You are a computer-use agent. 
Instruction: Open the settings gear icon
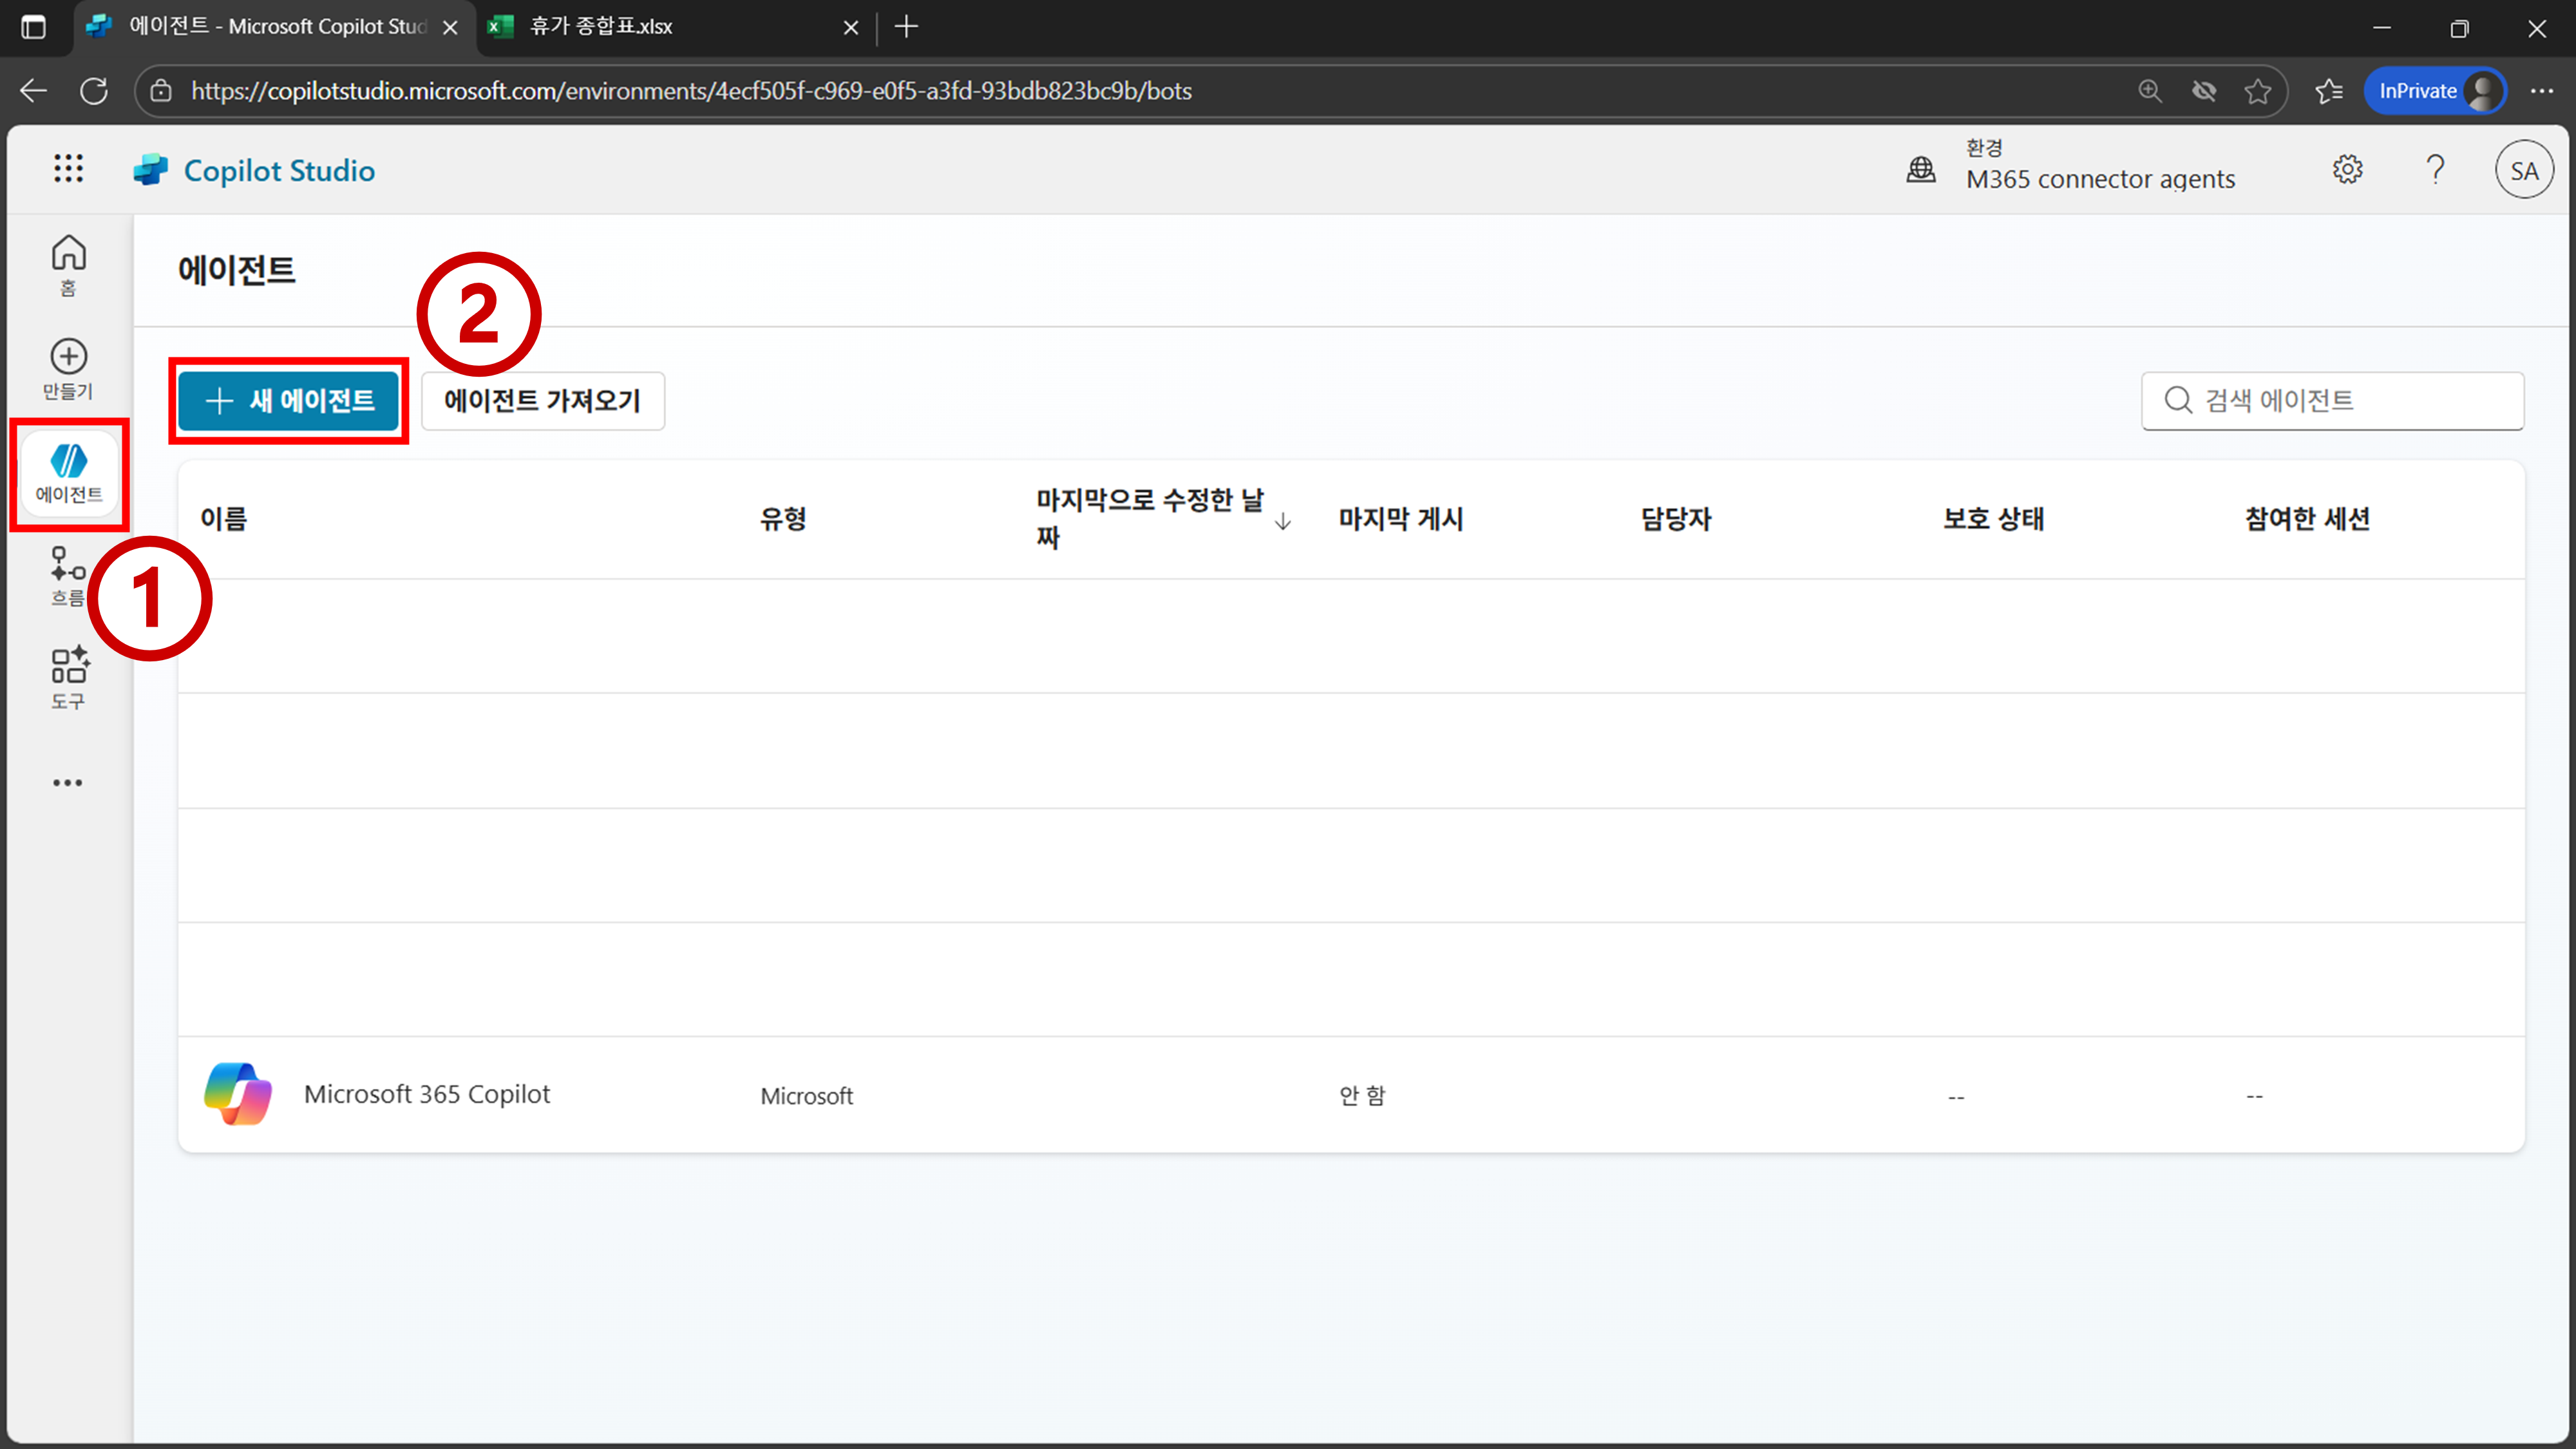tap(2347, 169)
